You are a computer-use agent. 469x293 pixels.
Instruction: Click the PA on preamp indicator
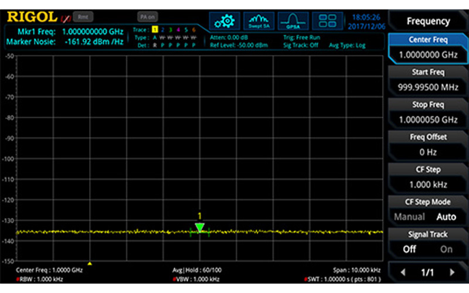tap(147, 17)
